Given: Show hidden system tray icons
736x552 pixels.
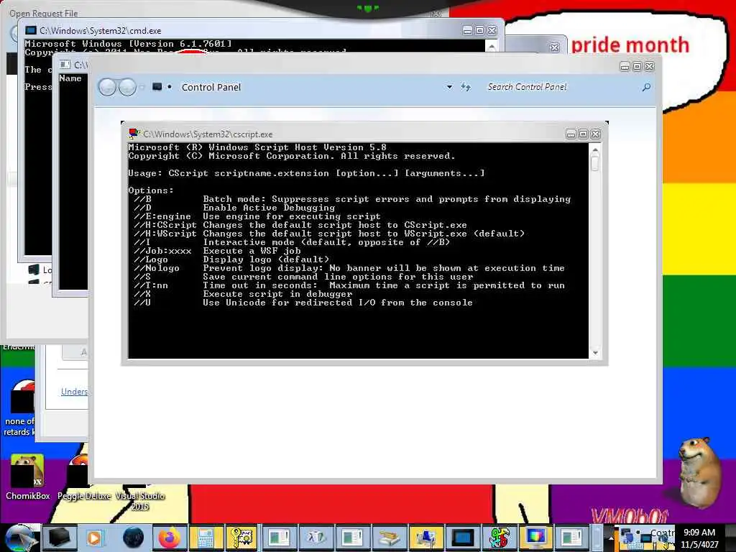Looking at the screenshot, I should pos(612,538).
